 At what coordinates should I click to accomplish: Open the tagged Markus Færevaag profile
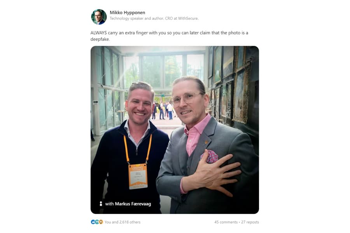(x=133, y=204)
